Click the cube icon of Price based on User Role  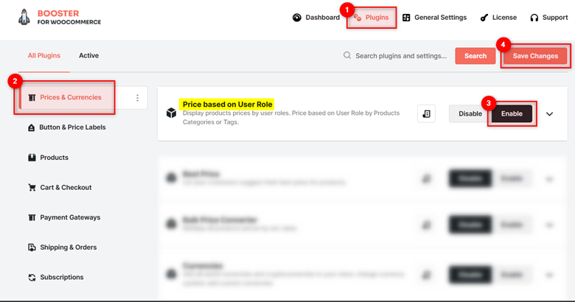click(171, 113)
